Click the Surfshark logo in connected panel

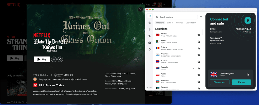coord(248,20)
